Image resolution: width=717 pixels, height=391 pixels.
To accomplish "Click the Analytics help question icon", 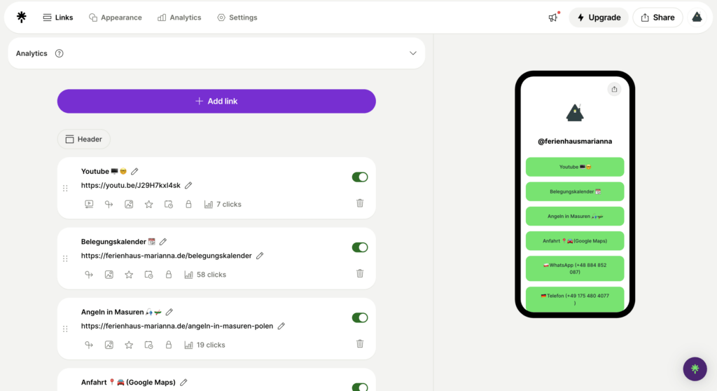I will 59,53.
